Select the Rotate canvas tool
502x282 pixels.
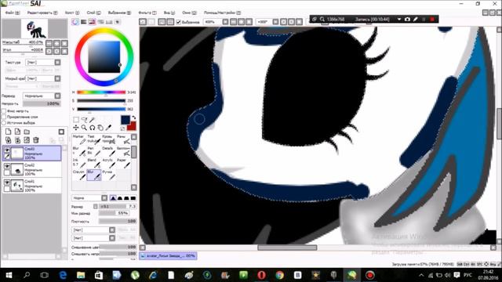(93, 128)
